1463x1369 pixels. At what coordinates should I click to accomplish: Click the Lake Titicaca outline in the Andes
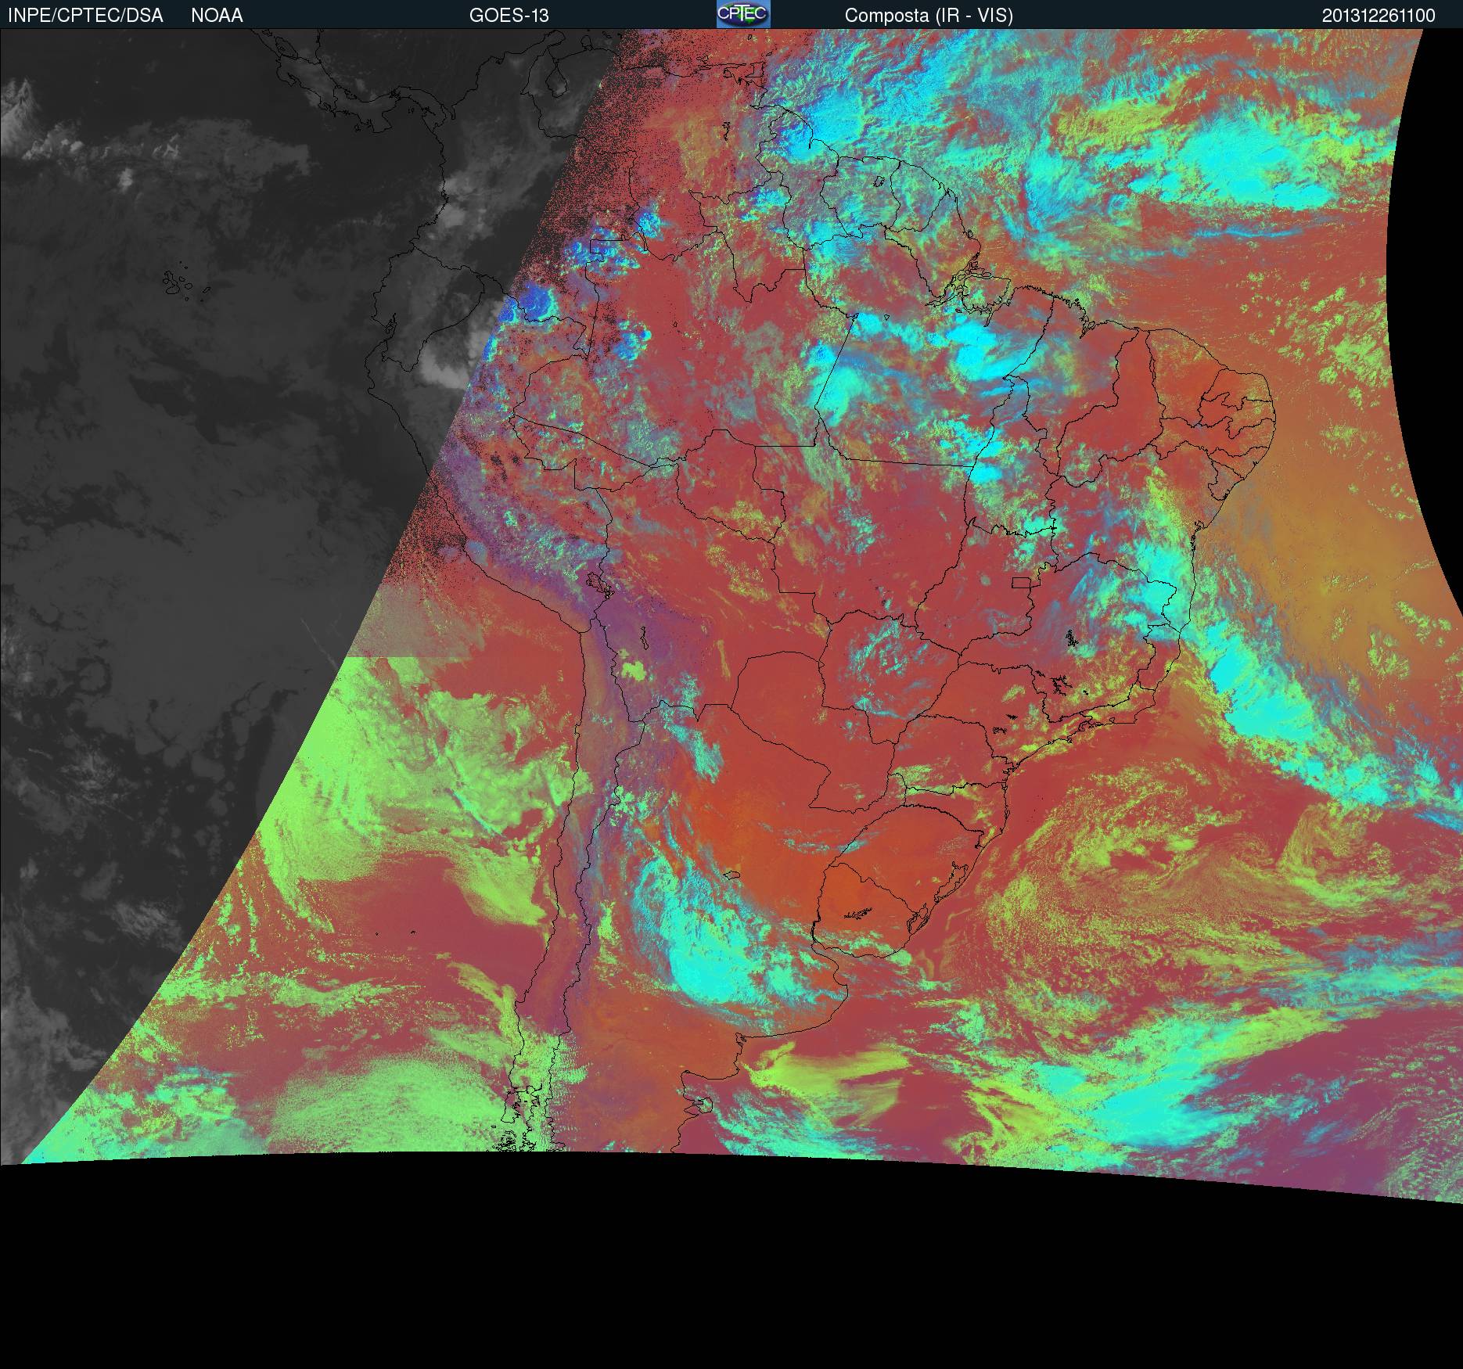pyautogui.click(x=598, y=583)
